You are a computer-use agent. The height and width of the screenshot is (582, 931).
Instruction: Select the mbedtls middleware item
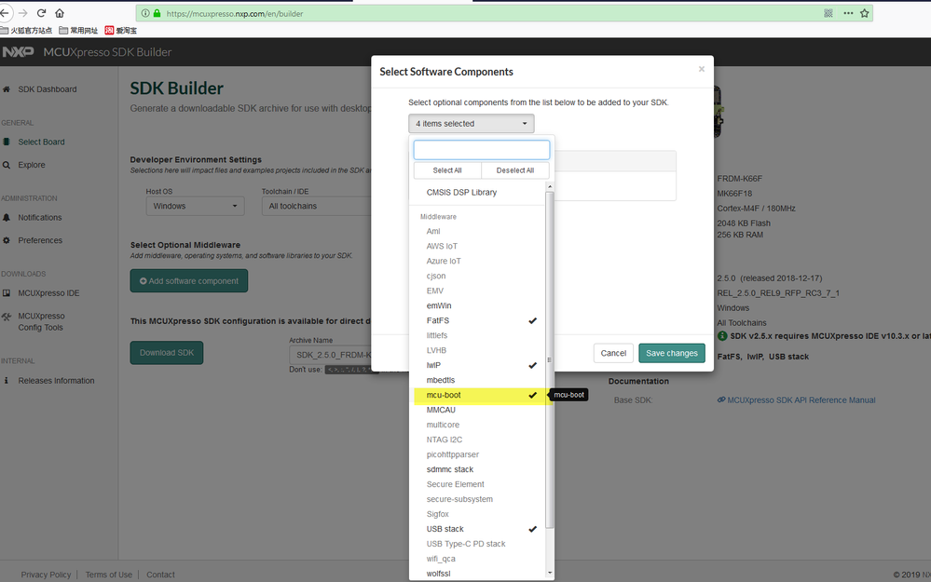click(479, 380)
